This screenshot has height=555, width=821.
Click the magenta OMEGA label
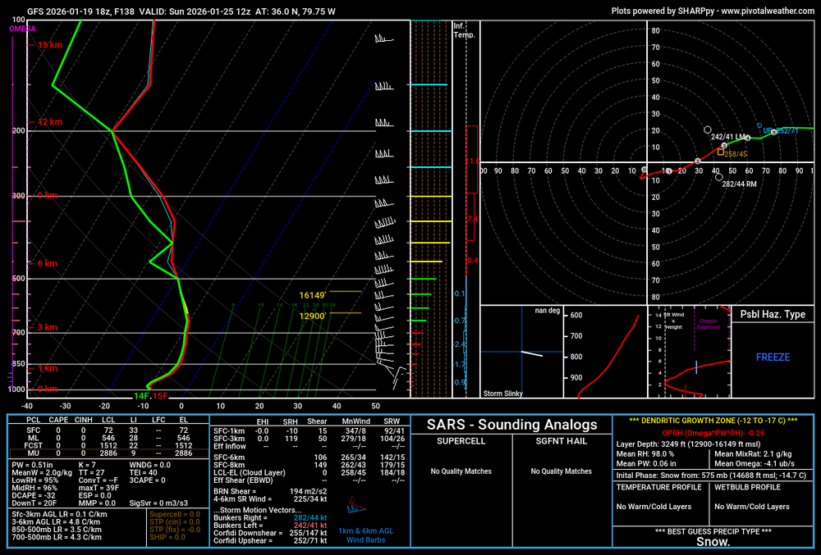(x=21, y=29)
